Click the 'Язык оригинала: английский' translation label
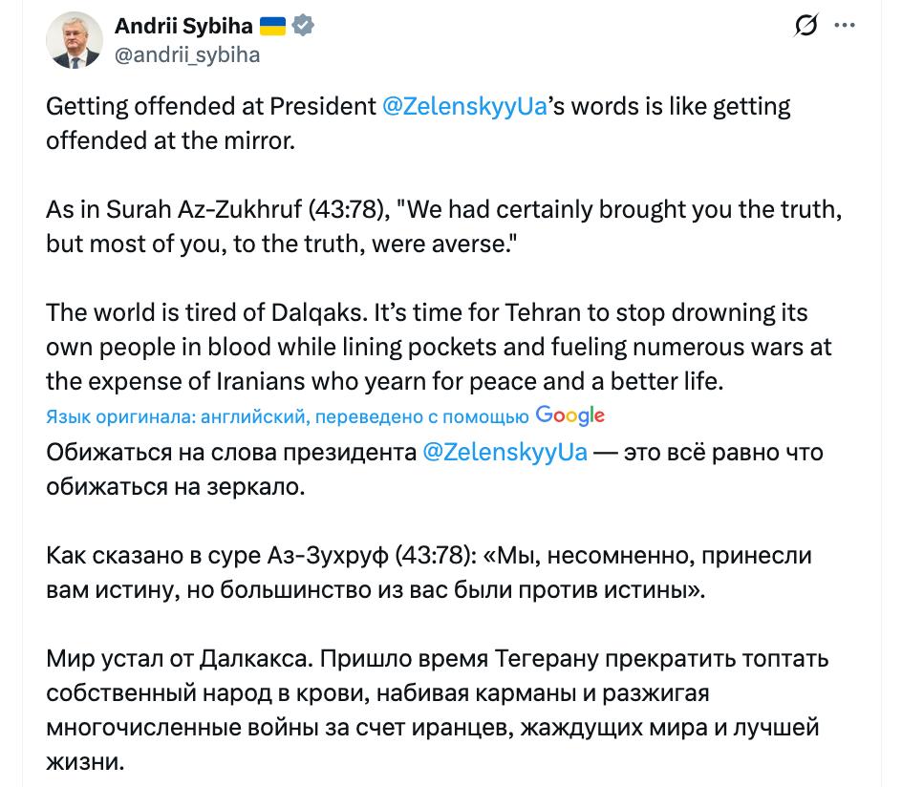The width and height of the screenshot is (902, 787). [x=177, y=416]
